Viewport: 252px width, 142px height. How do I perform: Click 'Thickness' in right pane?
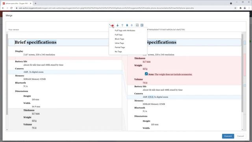(140, 58)
